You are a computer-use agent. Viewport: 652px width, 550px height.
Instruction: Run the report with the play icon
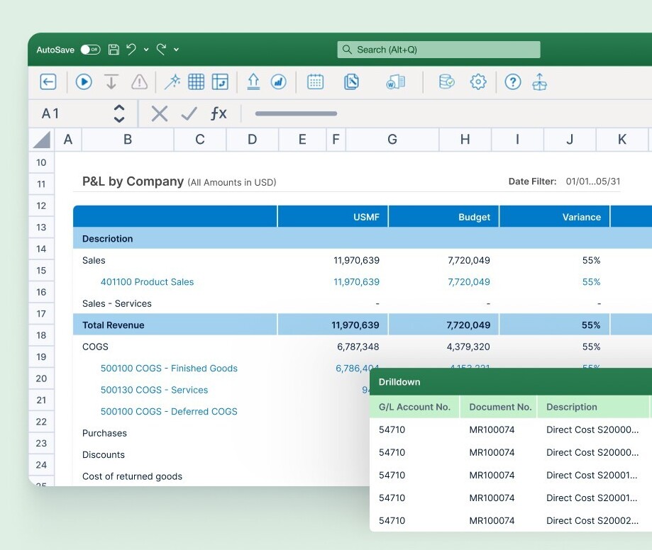pyautogui.click(x=84, y=82)
